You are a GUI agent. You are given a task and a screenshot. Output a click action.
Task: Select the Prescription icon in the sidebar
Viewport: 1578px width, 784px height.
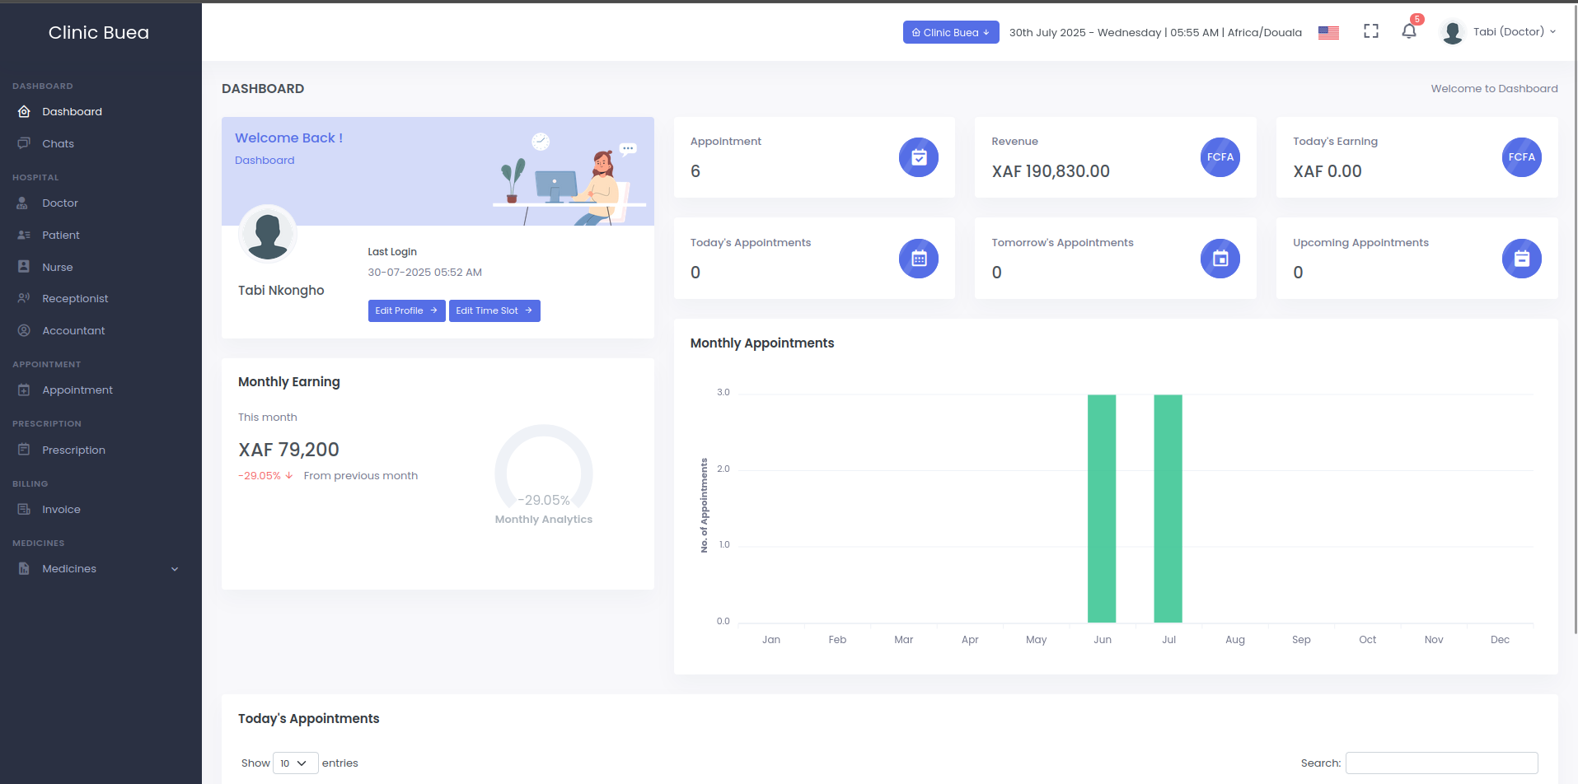click(25, 450)
